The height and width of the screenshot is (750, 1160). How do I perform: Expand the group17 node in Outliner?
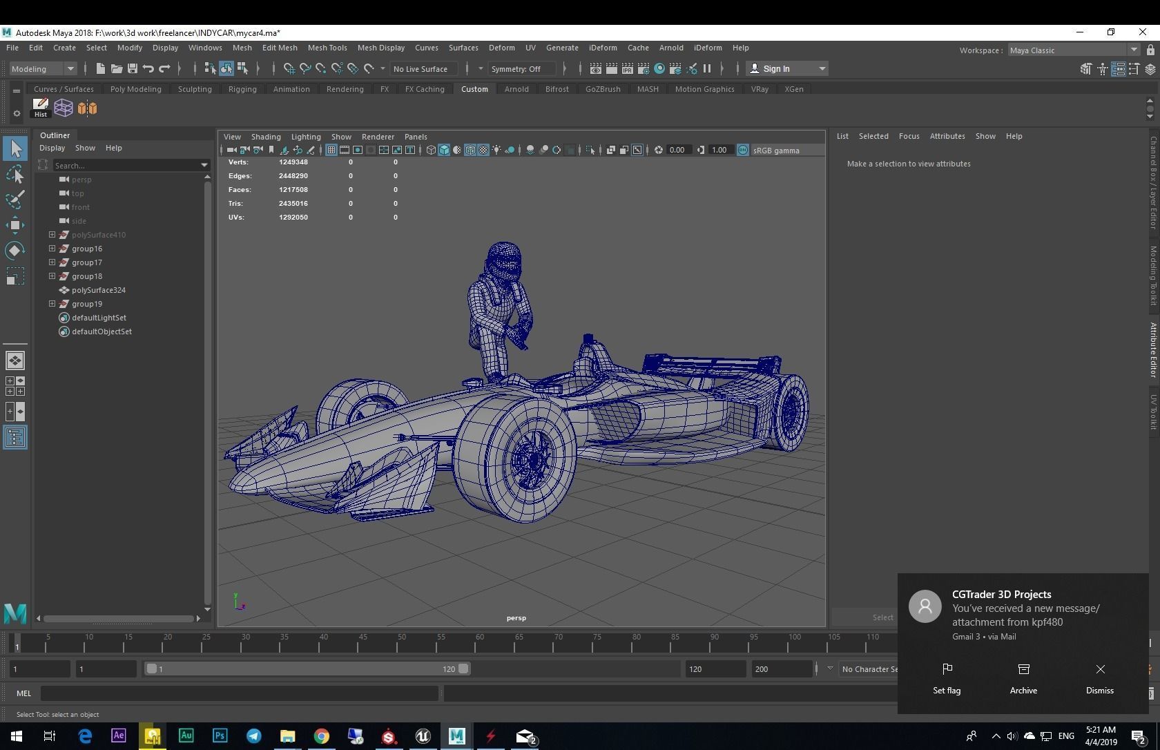pos(52,262)
